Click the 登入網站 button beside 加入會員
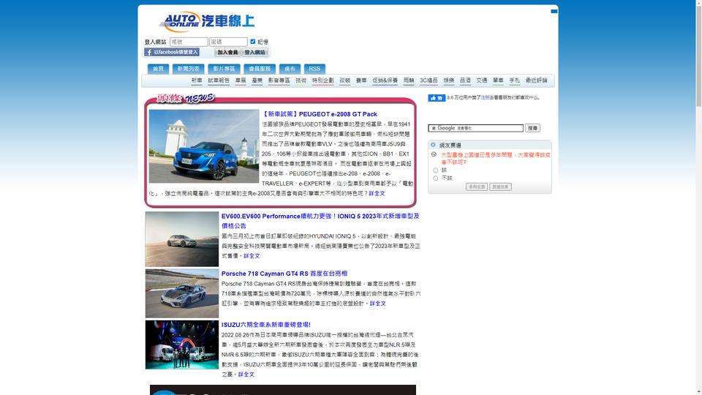702x395 pixels. [x=254, y=53]
